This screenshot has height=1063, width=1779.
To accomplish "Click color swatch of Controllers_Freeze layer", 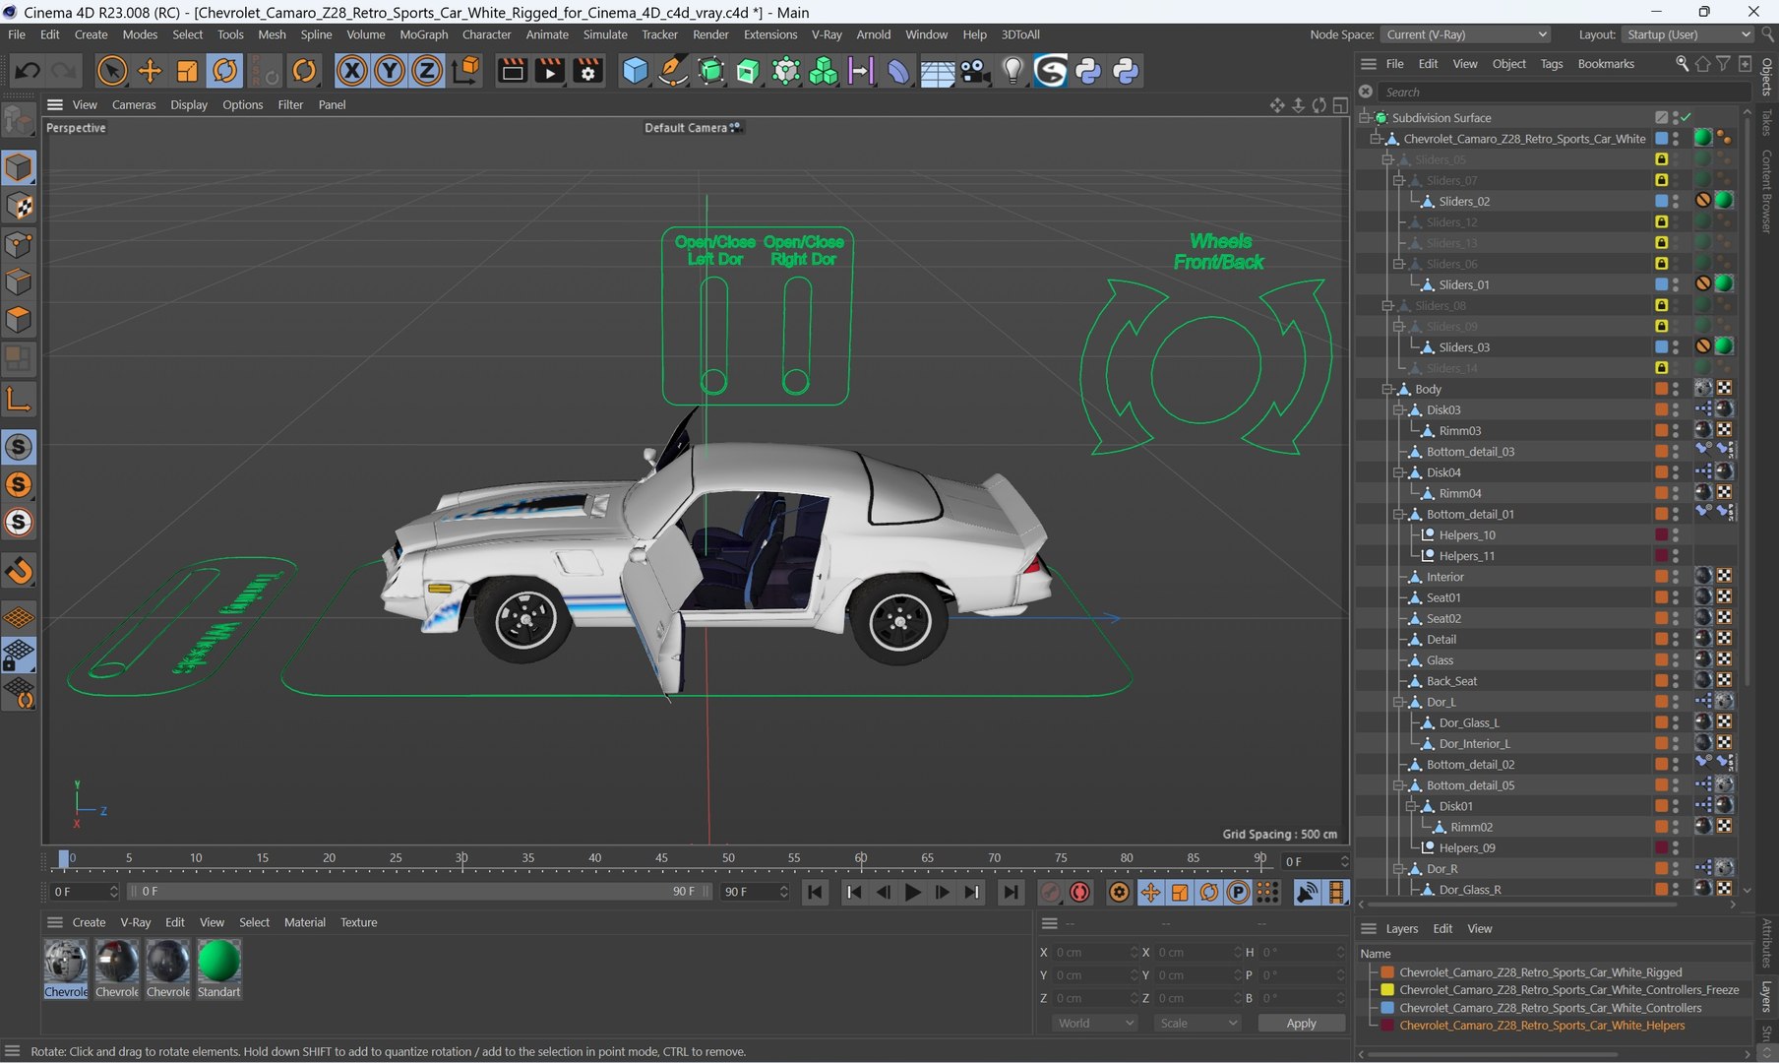I will pyautogui.click(x=1387, y=990).
